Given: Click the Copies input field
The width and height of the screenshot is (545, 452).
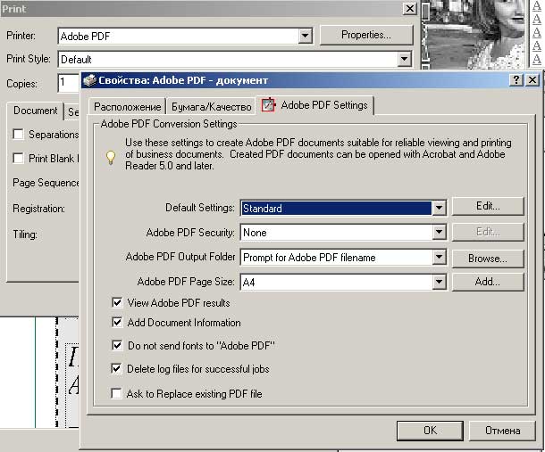Looking at the screenshot, I should click(69, 83).
